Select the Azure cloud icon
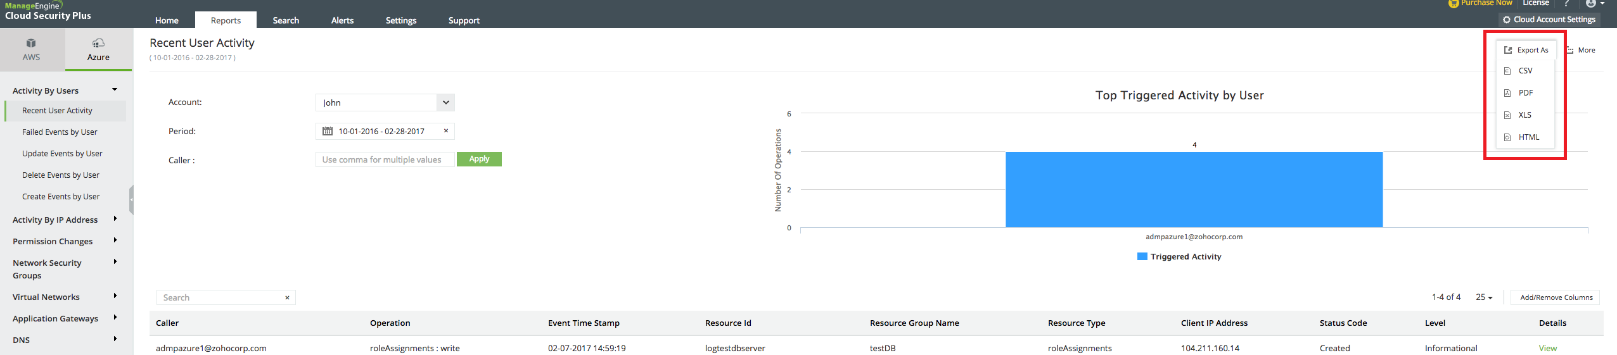Image resolution: width=1617 pixels, height=355 pixels. [98, 43]
